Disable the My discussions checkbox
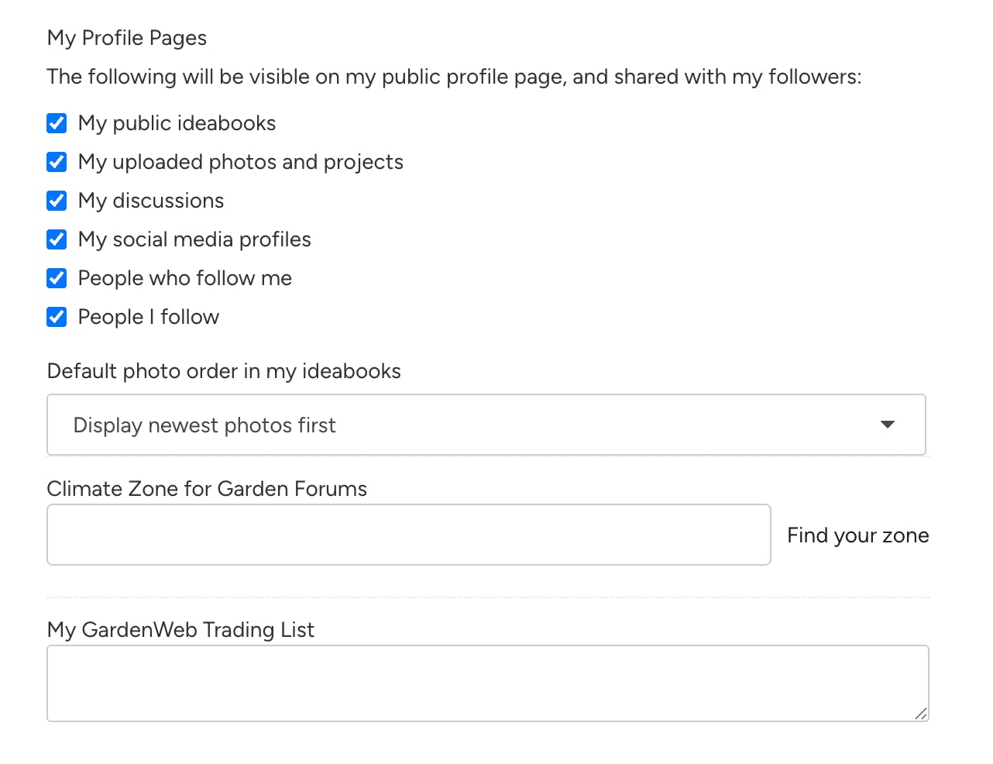This screenshot has width=993, height=764. point(57,201)
